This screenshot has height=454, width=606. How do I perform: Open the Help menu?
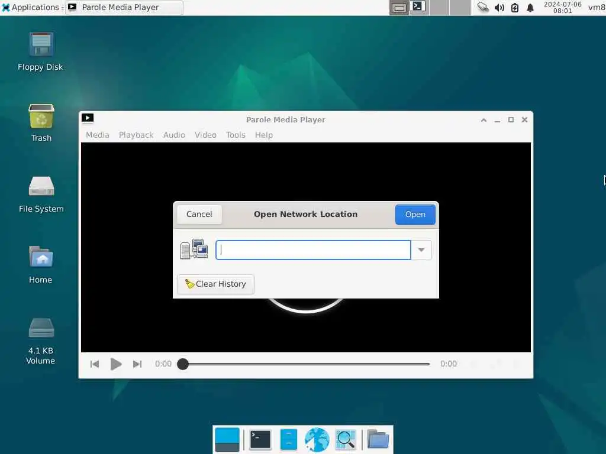tap(264, 135)
